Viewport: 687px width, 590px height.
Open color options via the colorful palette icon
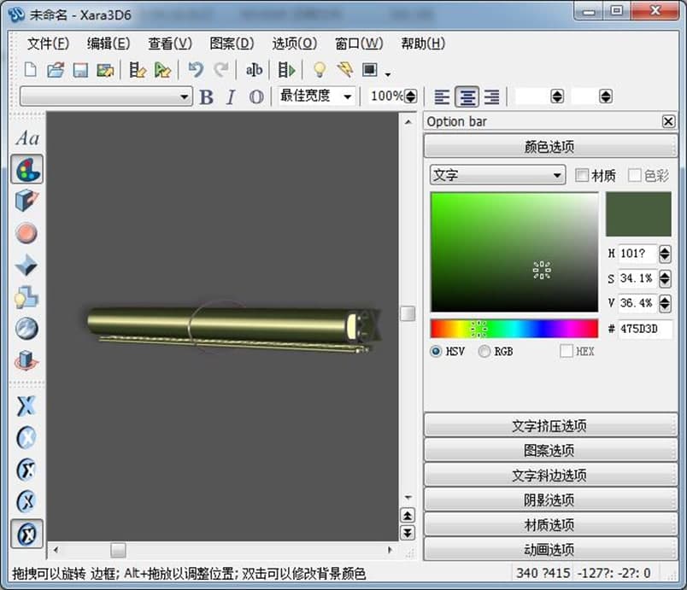pyautogui.click(x=26, y=170)
